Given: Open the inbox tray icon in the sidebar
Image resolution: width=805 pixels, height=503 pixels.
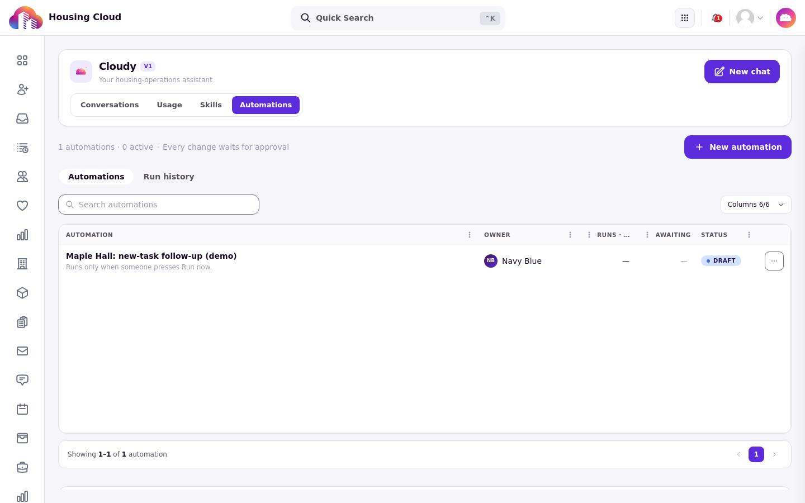Looking at the screenshot, I should [x=22, y=118].
